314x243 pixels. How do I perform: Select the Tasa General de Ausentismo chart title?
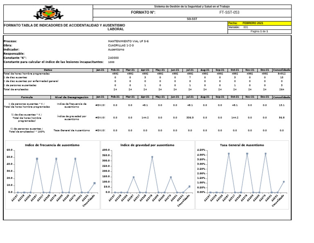pos(242,145)
